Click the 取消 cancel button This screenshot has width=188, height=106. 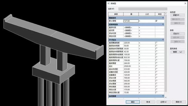148,102
